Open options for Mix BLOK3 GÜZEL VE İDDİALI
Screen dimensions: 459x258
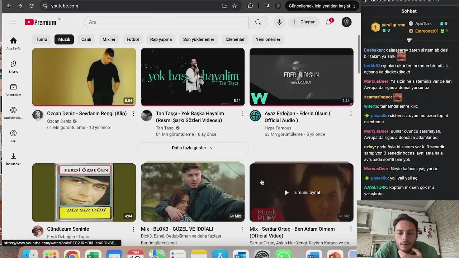tap(242, 229)
